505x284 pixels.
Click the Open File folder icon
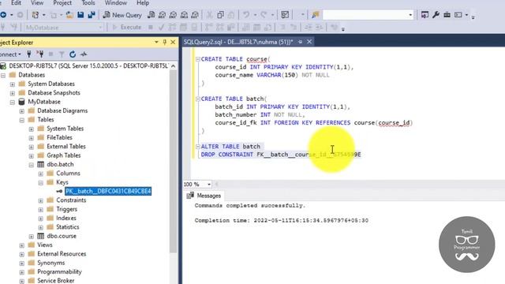(x=69, y=15)
